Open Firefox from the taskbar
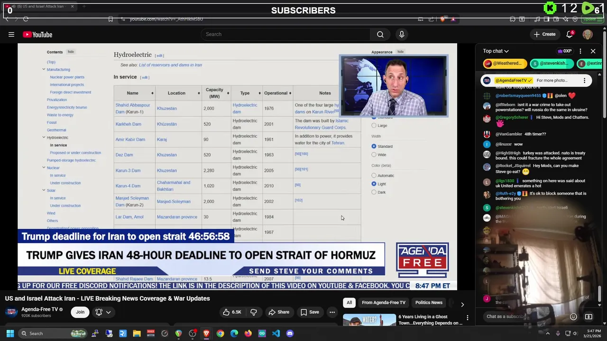The height and width of the screenshot is (341, 607). pos(248,333)
